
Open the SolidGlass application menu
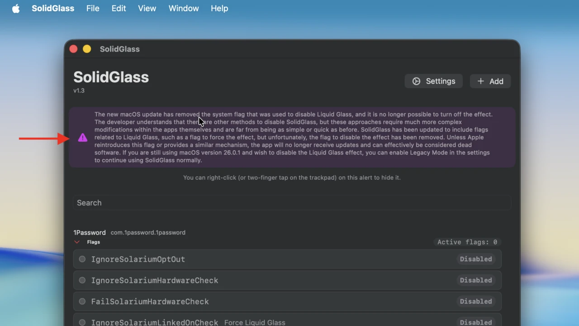coord(53,9)
